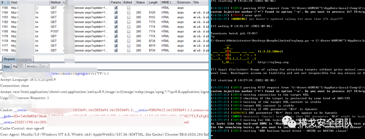
Task: Click the sqlmap.py -r command line in terminal
Action: (x=288, y=40)
